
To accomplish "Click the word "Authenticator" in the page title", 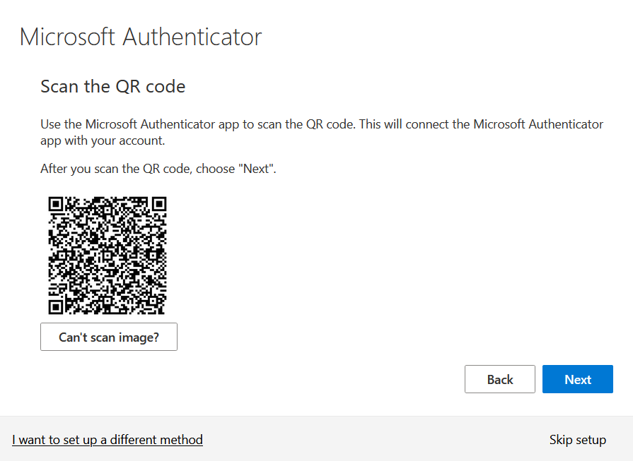I will [192, 37].
